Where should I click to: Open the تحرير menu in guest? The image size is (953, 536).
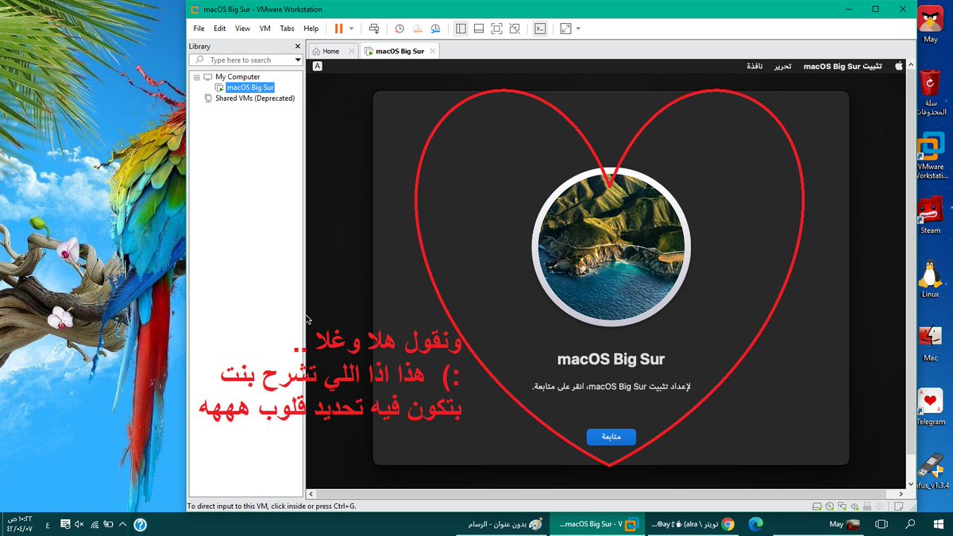[x=782, y=66]
